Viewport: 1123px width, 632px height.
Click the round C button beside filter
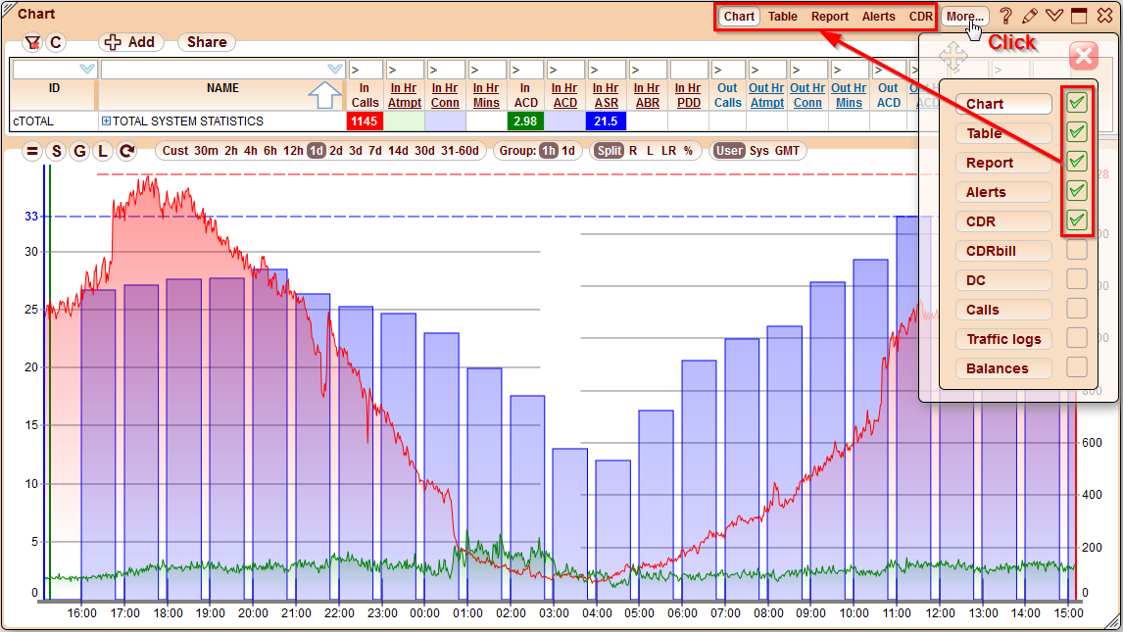point(56,43)
